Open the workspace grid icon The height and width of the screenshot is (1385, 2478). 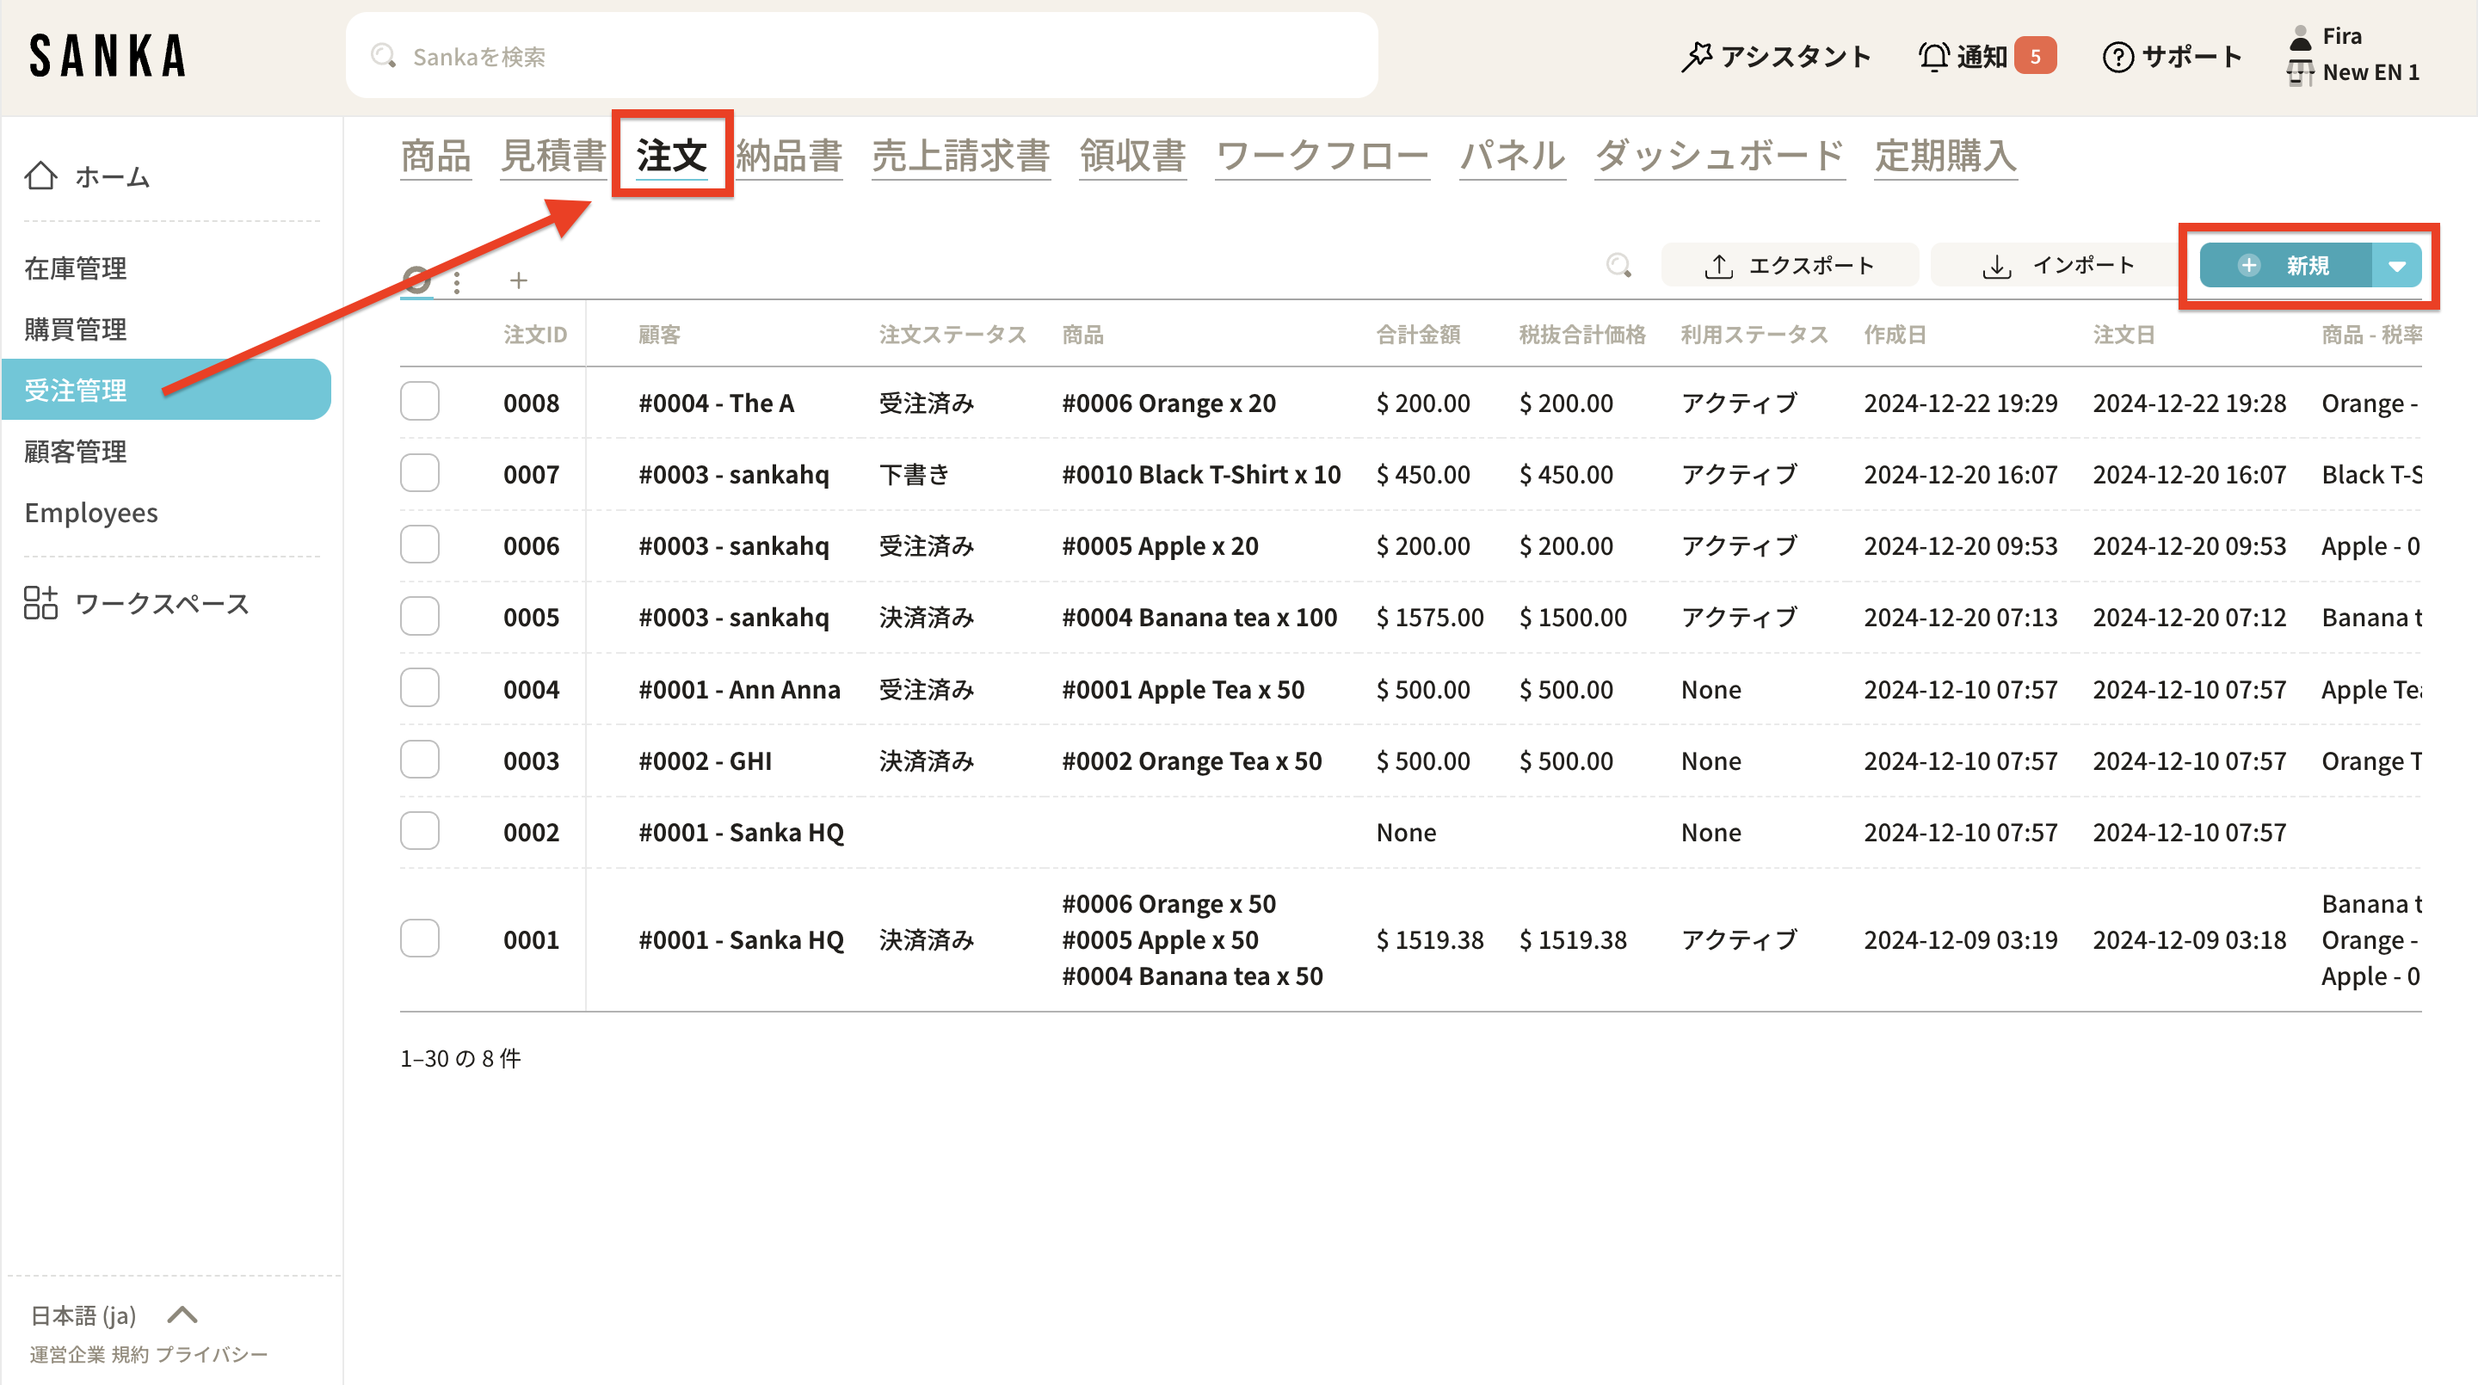pos(40,603)
